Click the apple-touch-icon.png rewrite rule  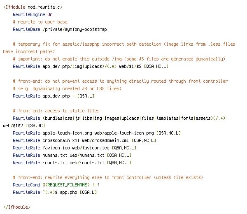point(97,133)
